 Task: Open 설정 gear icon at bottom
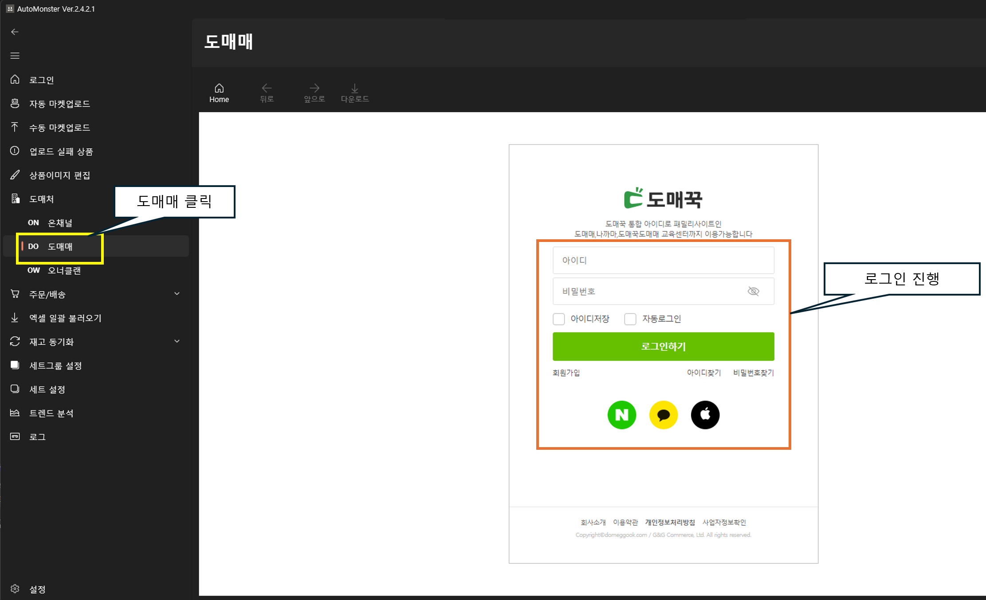point(15,588)
